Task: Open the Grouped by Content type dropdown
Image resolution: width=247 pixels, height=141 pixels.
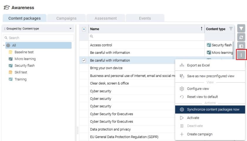Action: 70,28
